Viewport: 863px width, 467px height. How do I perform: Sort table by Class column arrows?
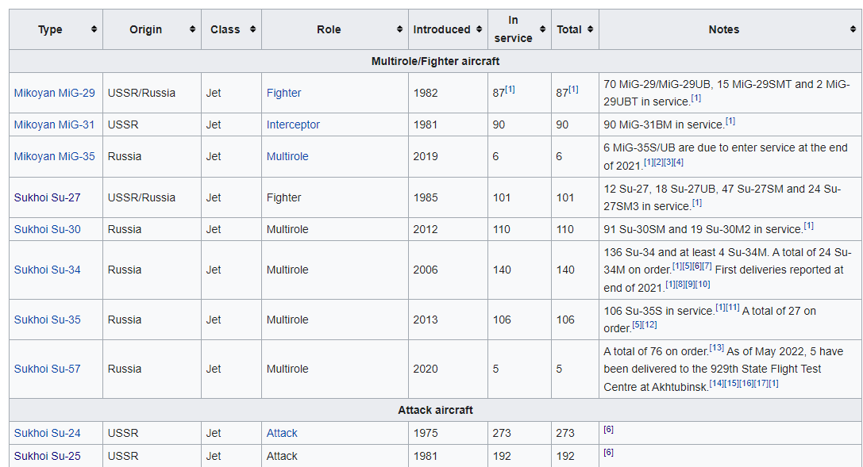(x=252, y=29)
